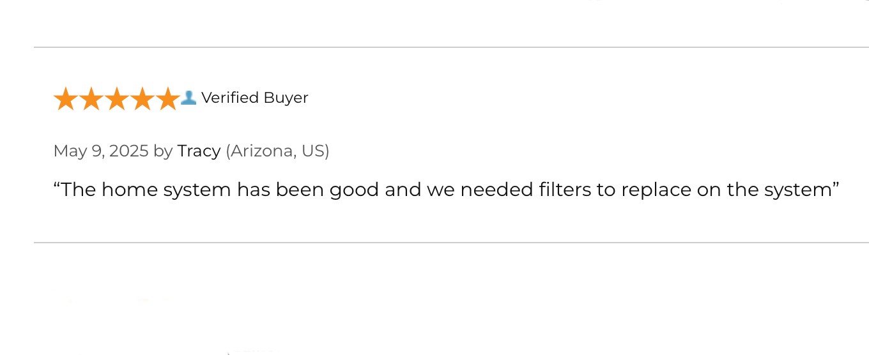The image size is (869, 355).
Task: Click the word 'by' before Tracy
Action: [163, 151]
